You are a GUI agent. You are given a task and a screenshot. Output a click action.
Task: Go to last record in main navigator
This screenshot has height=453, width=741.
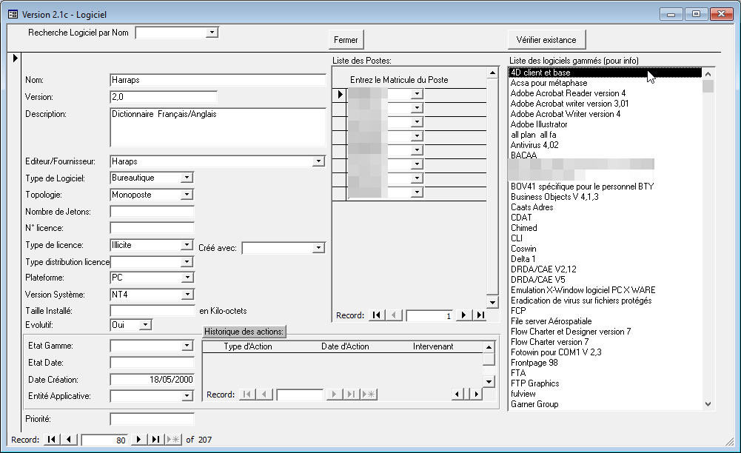155,439
